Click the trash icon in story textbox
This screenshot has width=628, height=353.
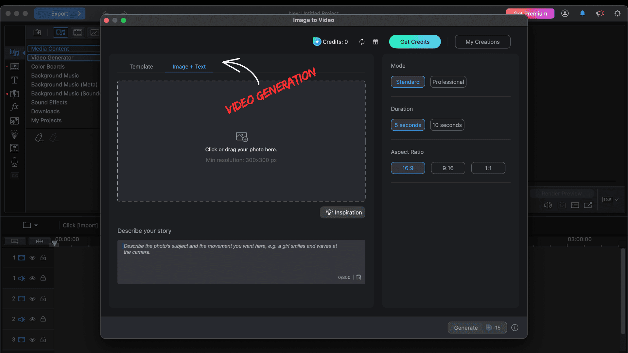(359, 277)
